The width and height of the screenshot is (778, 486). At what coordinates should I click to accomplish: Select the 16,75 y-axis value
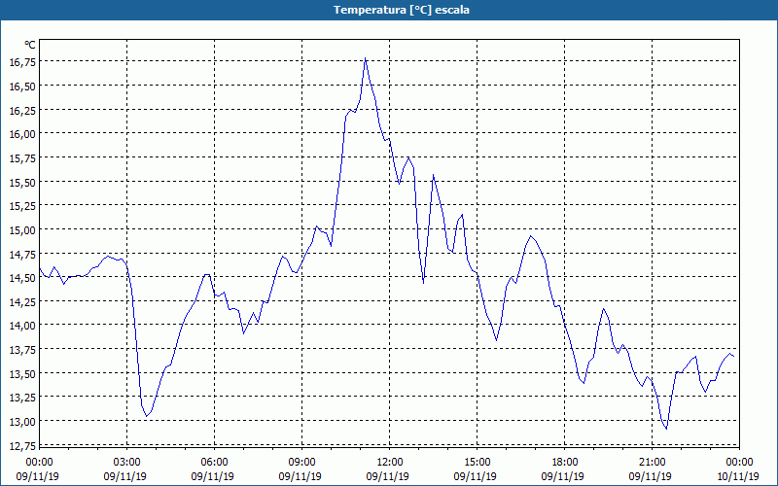click(22, 61)
